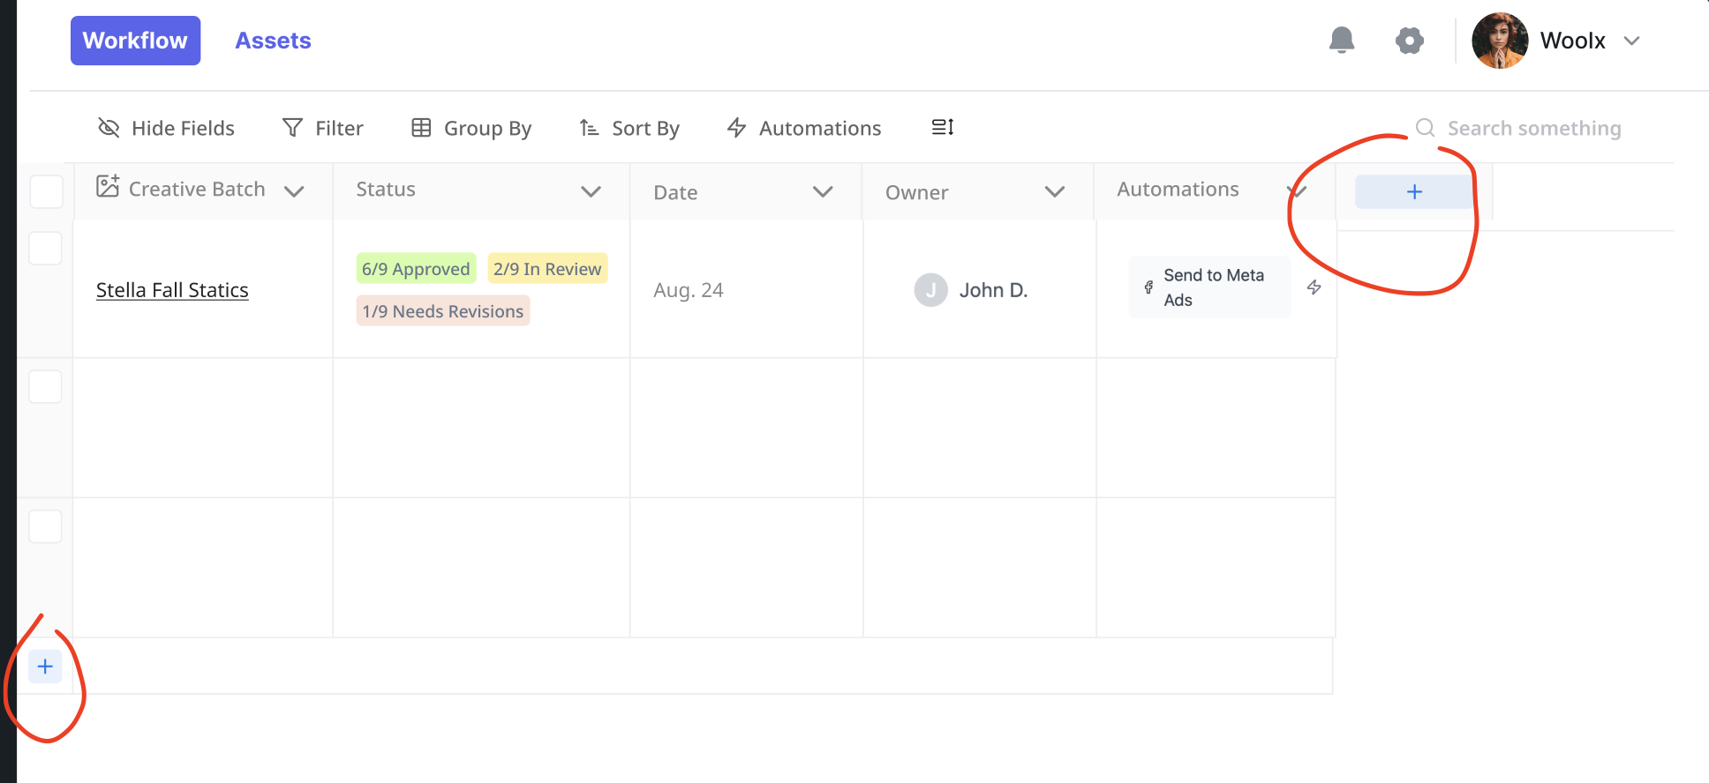Viewport: 1709px width, 783px height.
Task: Open the Stella Fall Statics link
Action: 172,290
